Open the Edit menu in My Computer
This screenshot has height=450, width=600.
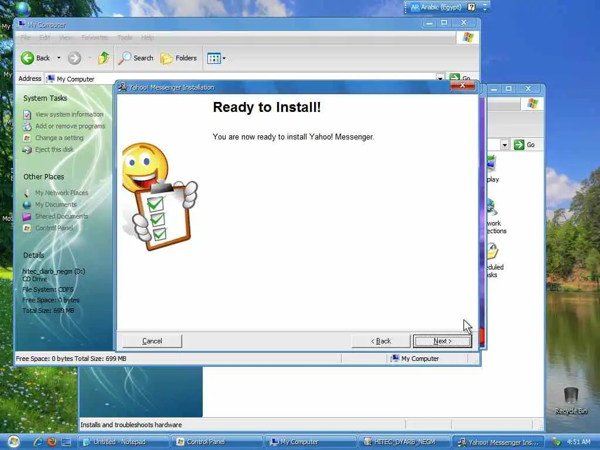pyautogui.click(x=45, y=37)
